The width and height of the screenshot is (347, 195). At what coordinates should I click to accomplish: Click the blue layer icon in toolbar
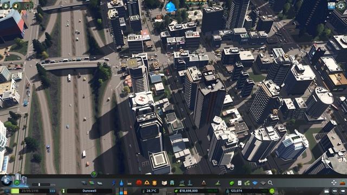[x=255, y=183]
